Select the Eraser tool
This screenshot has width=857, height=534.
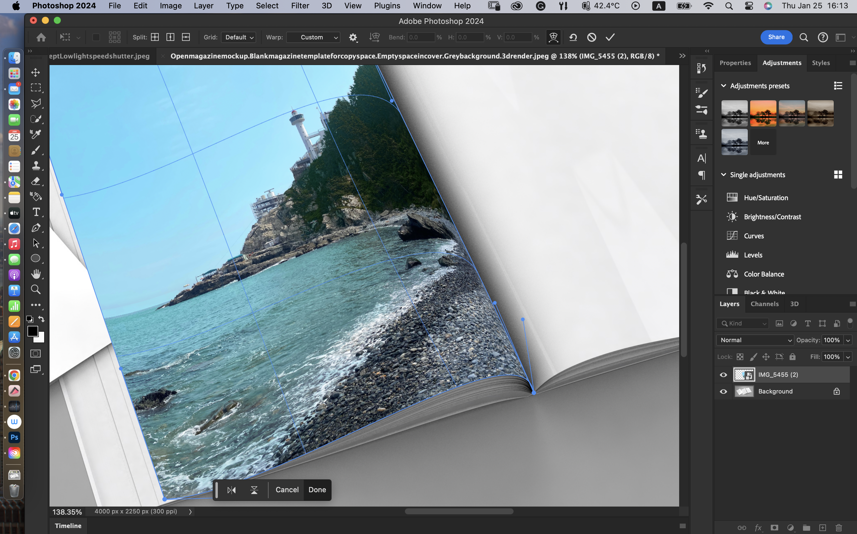[36, 181]
